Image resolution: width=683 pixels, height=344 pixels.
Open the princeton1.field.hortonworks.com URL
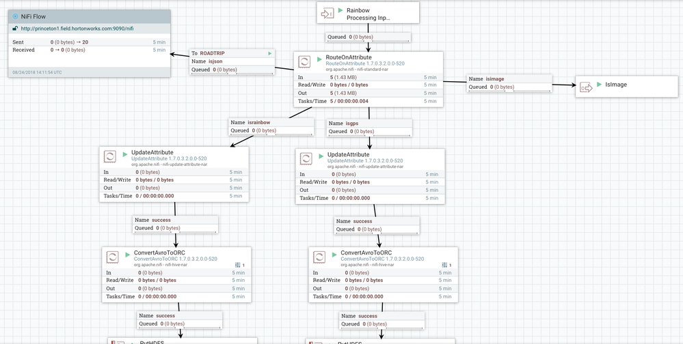[77, 29]
